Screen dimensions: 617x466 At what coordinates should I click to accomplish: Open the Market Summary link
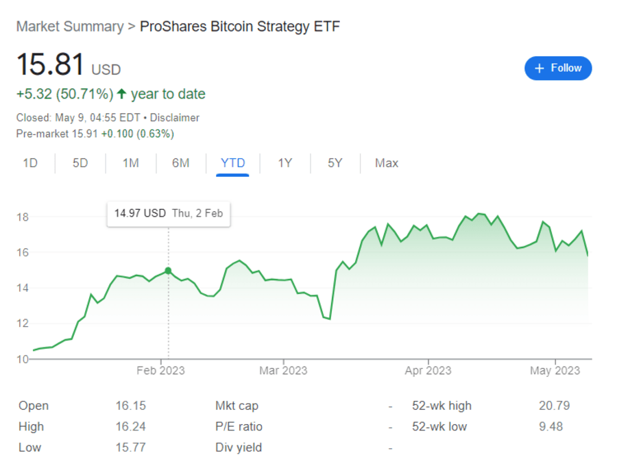(x=70, y=26)
